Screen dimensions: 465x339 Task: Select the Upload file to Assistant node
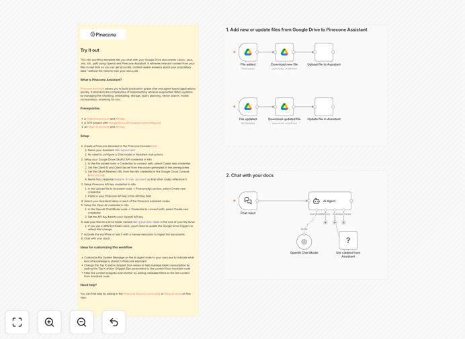324,52
